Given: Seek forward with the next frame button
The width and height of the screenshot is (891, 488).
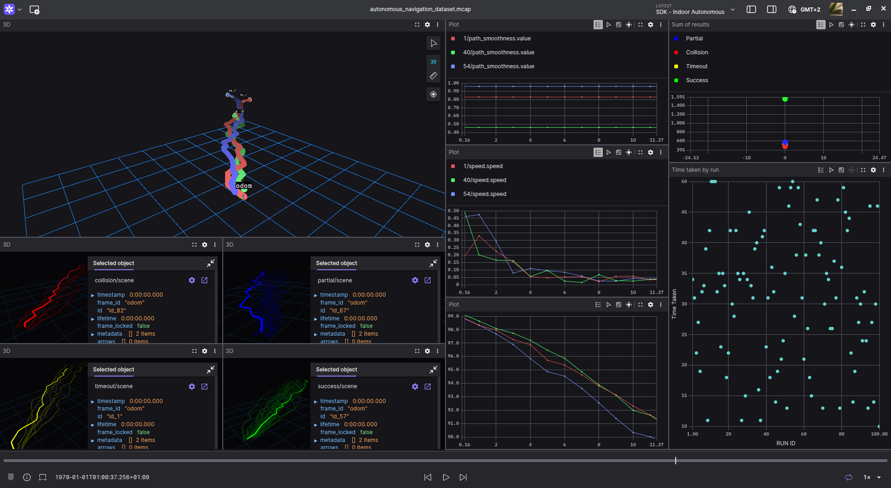Looking at the screenshot, I should click(463, 477).
